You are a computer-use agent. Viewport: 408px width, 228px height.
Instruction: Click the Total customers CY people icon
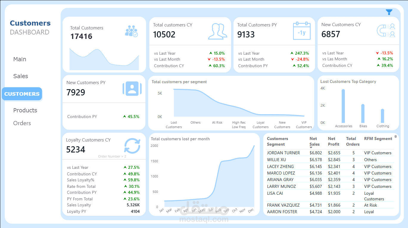click(x=217, y=31)
